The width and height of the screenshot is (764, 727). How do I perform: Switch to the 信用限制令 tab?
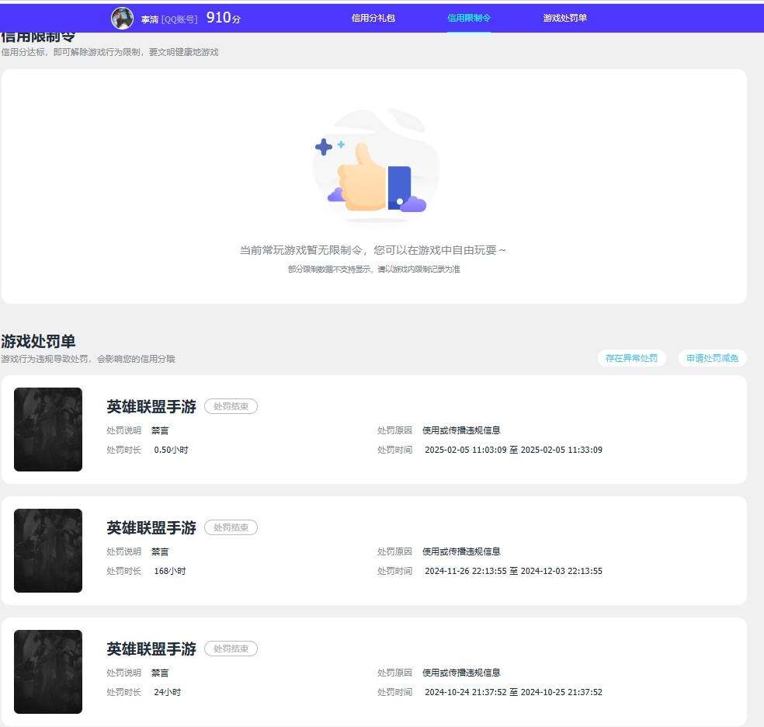coord(469,18)
